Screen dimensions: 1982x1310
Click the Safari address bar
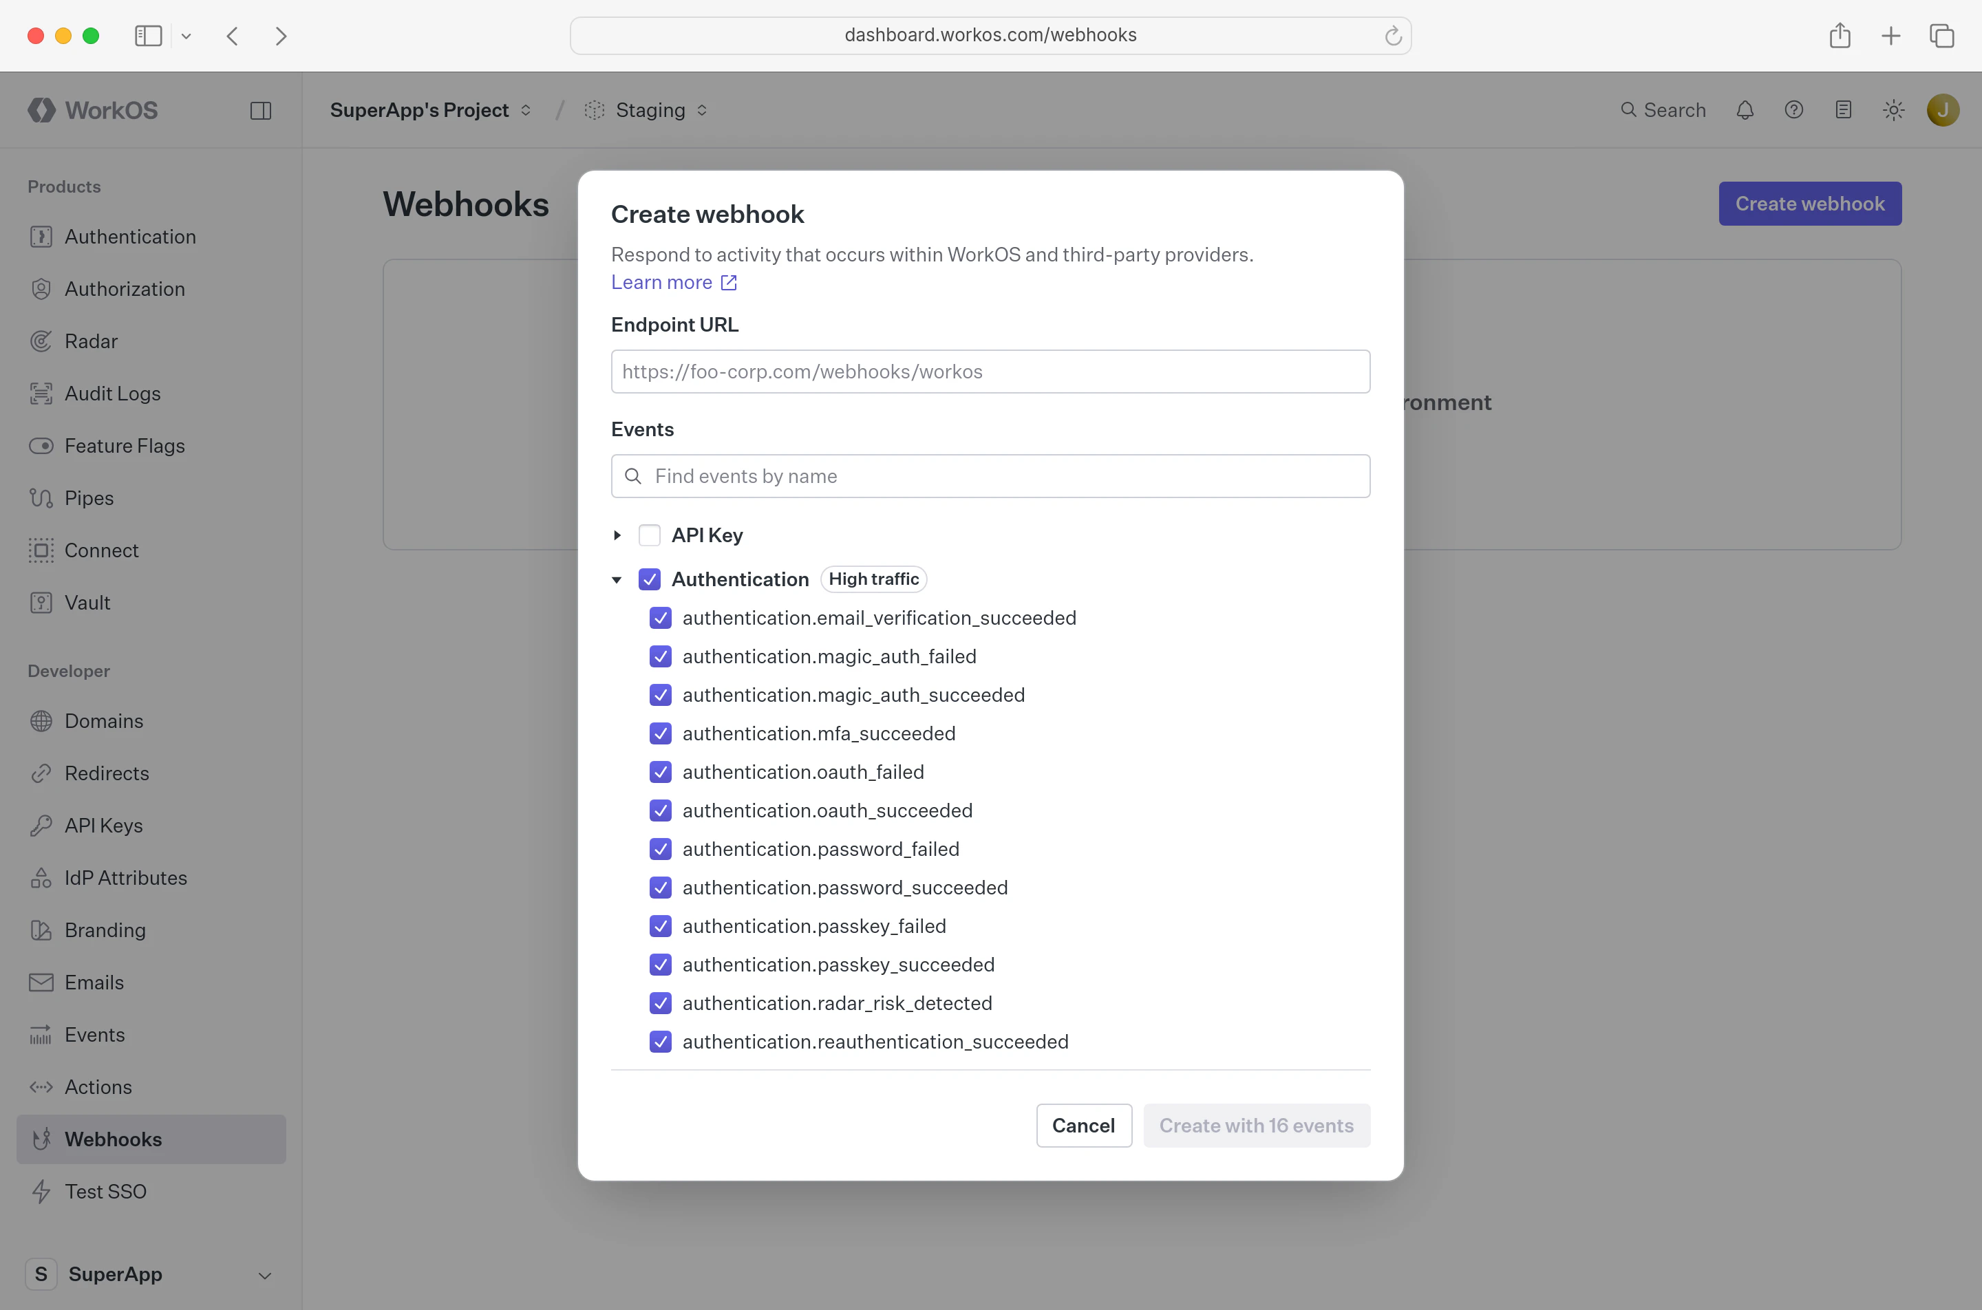(990, 35)
